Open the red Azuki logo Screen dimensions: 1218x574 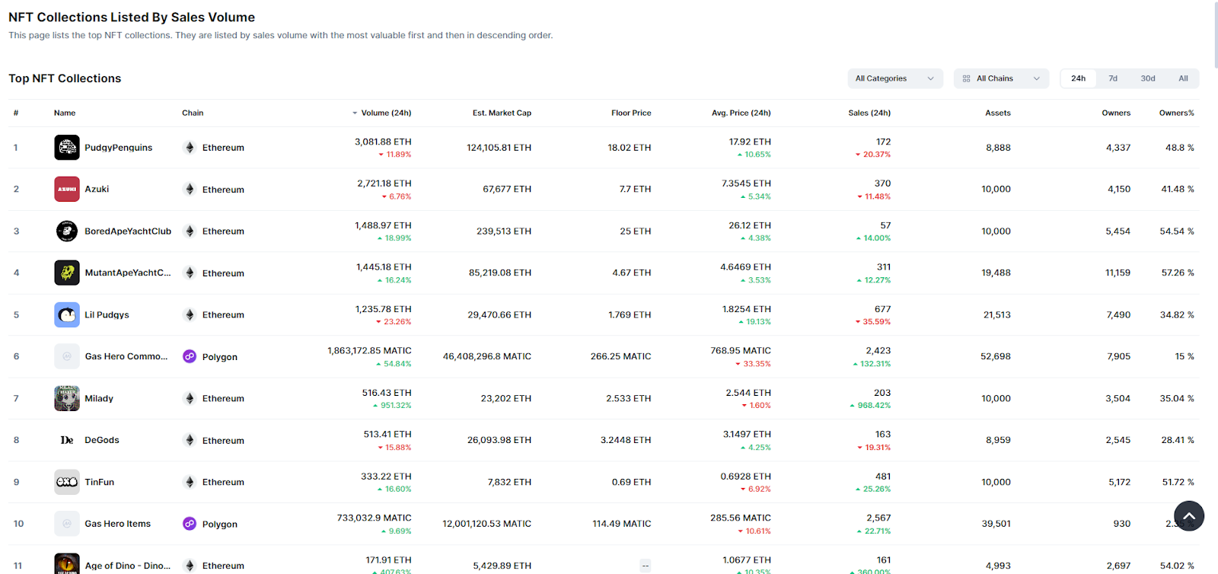[67, 189]
